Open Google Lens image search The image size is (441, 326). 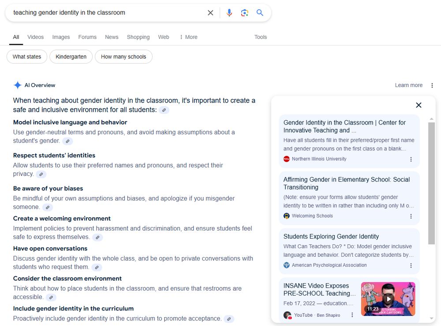tap(244, 12)
